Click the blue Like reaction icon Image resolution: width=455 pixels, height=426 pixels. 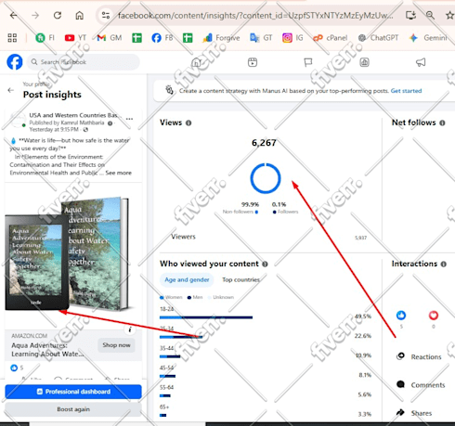(401, 316)
